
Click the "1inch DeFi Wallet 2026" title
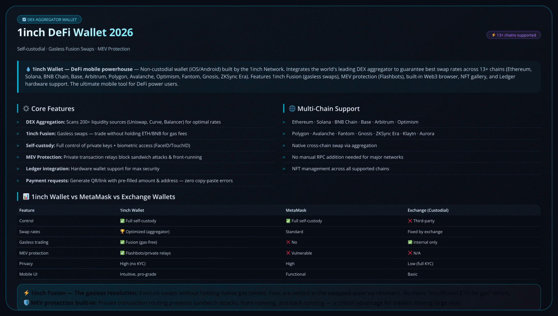point(75,32)
